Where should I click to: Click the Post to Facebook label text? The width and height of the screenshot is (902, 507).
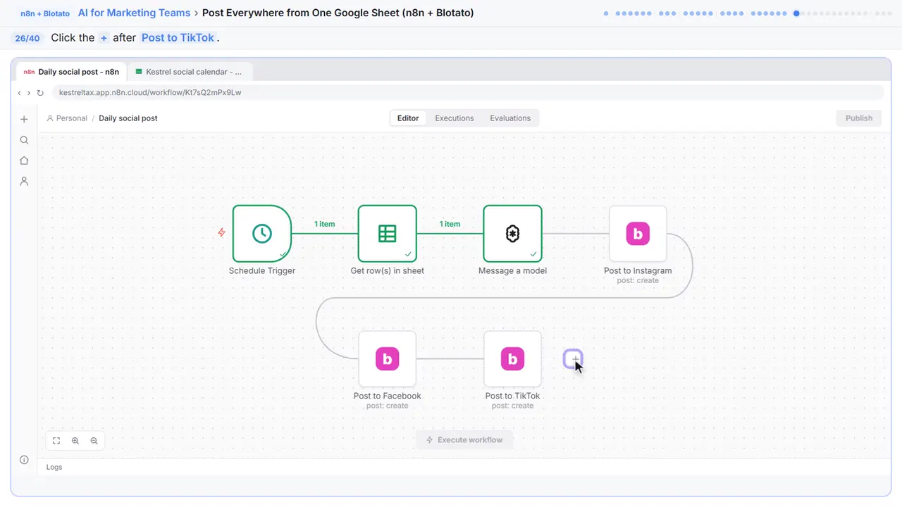pos(388,396)
